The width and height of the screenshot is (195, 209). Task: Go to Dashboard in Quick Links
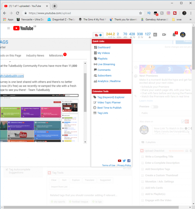(x=104, y=47)
